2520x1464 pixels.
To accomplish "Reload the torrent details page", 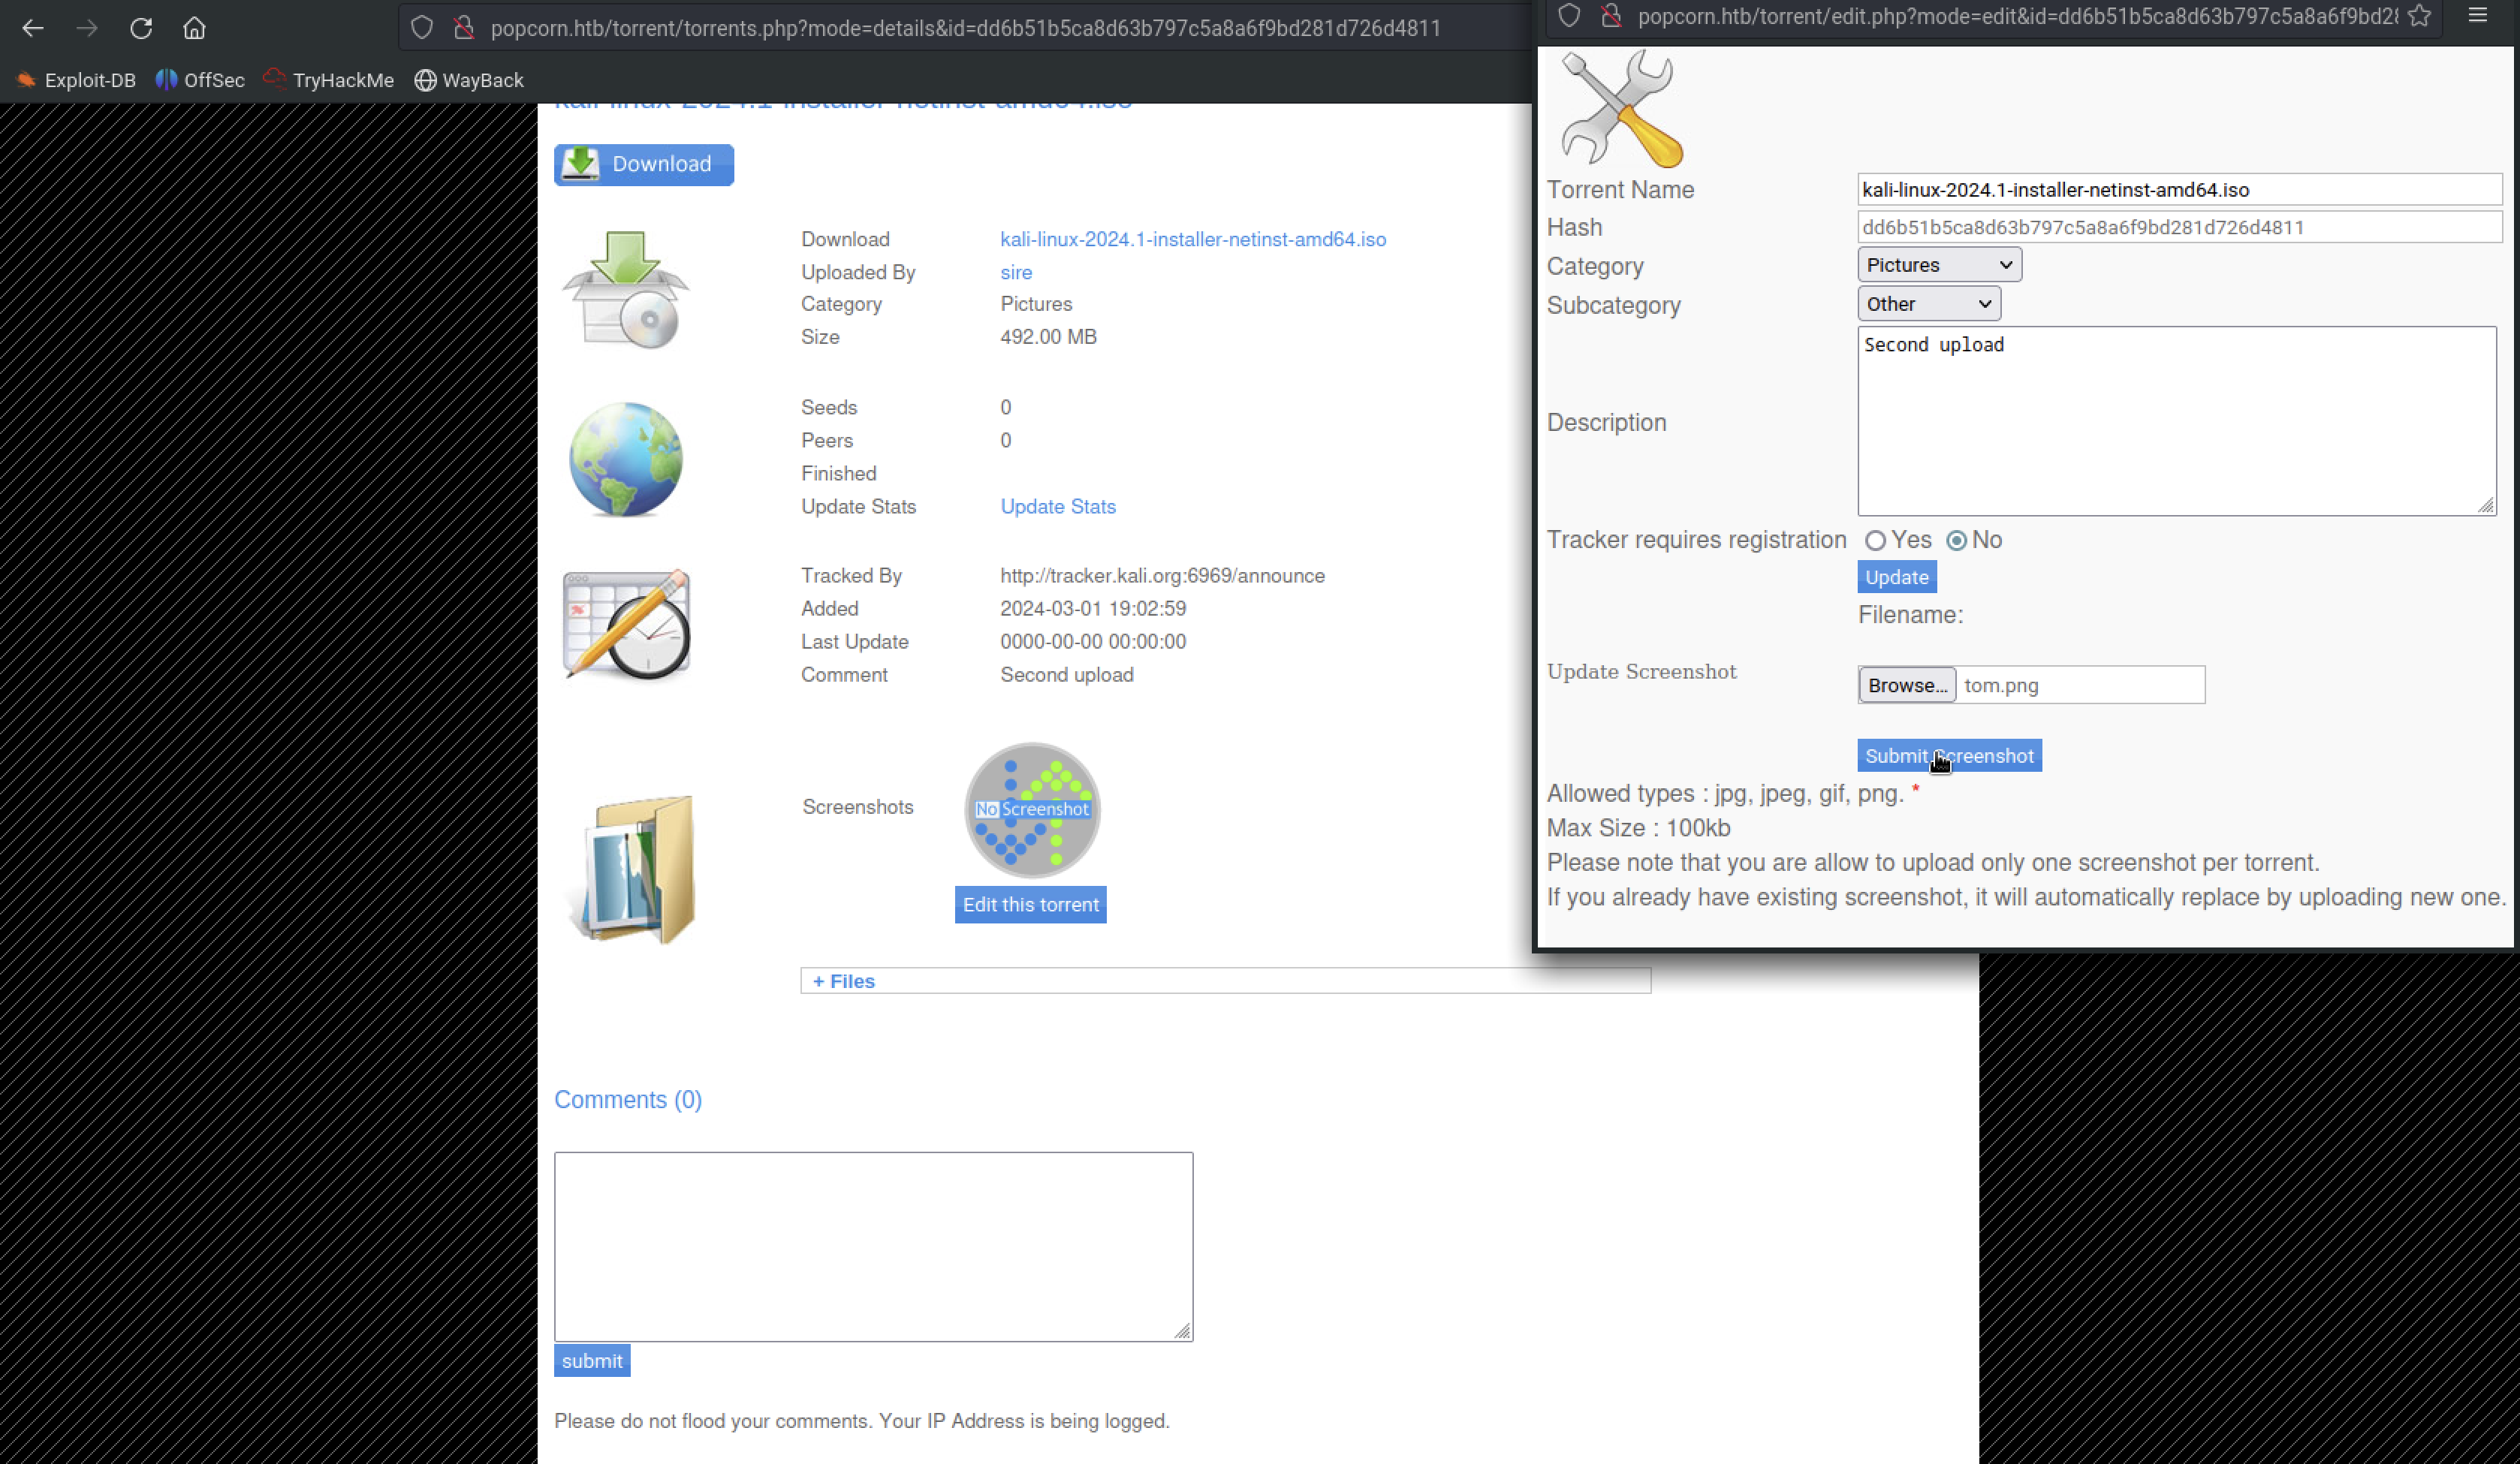I will [141, 28].
